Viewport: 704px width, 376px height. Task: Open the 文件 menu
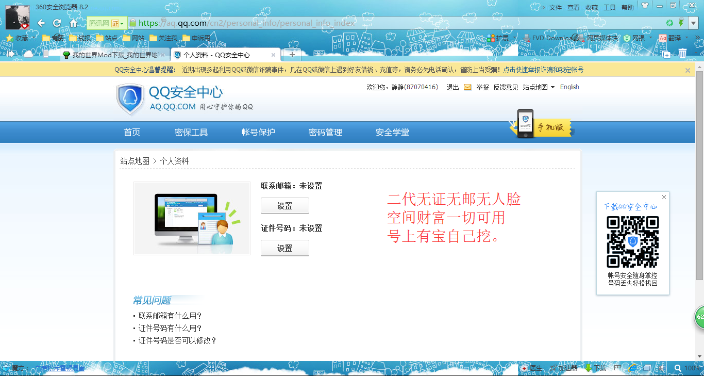point(556,7)
